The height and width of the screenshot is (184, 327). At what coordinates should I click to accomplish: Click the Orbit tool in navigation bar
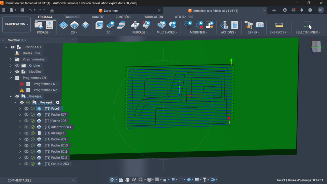pos(112,180)
